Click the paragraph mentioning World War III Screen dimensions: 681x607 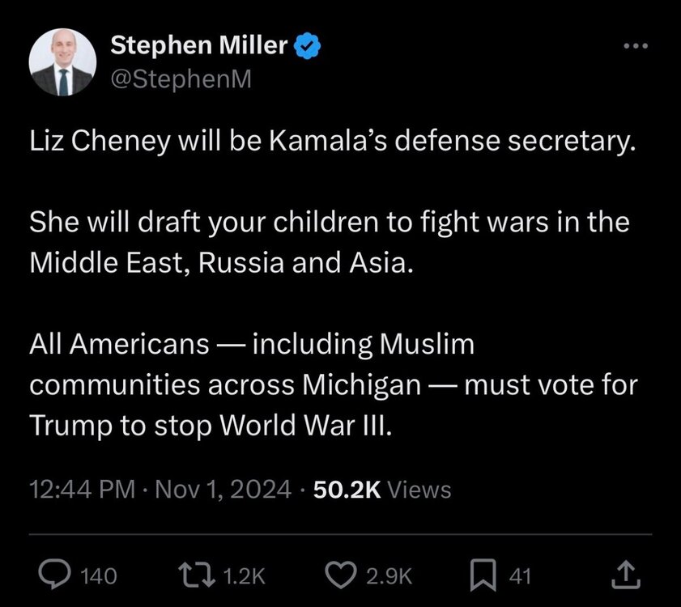332,385
